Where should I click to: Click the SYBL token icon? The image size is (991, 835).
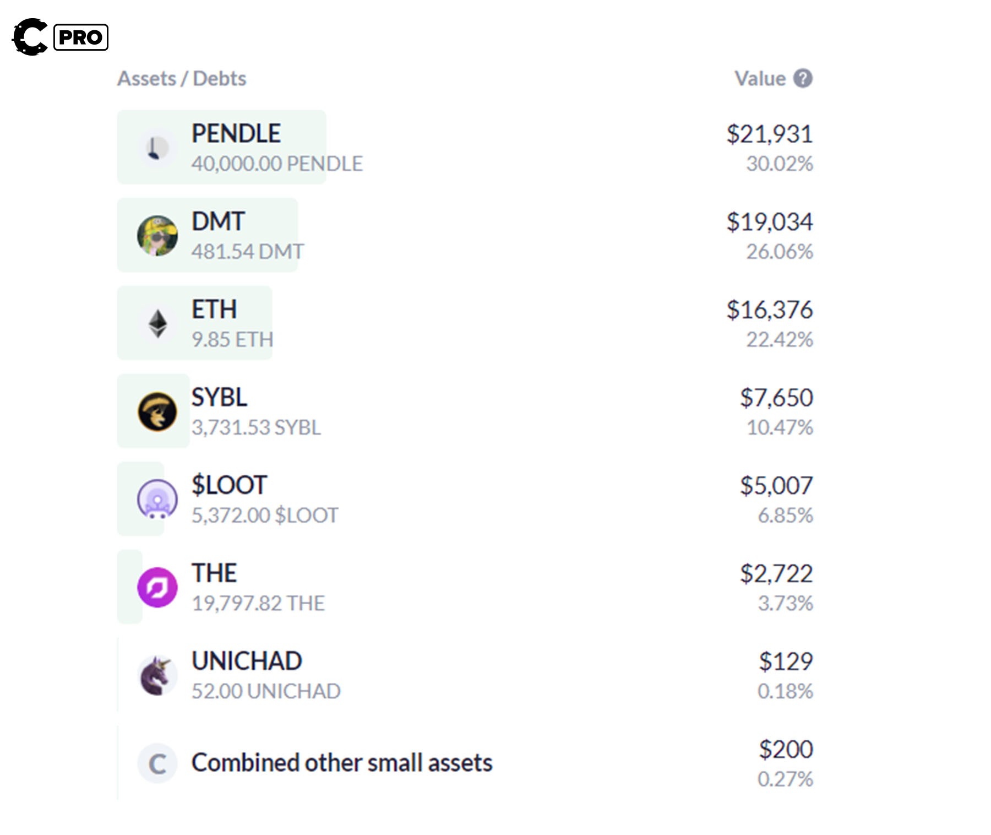pyautogui.click(x=157, y=411)
